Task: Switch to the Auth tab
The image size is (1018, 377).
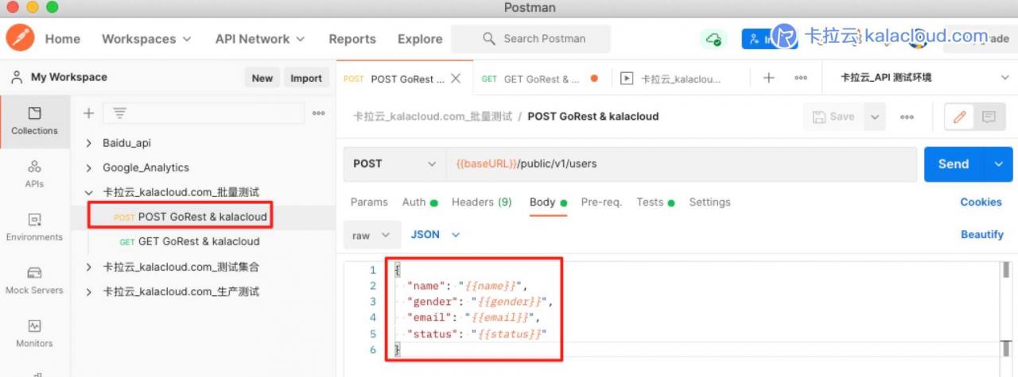Action: point(420,202)
